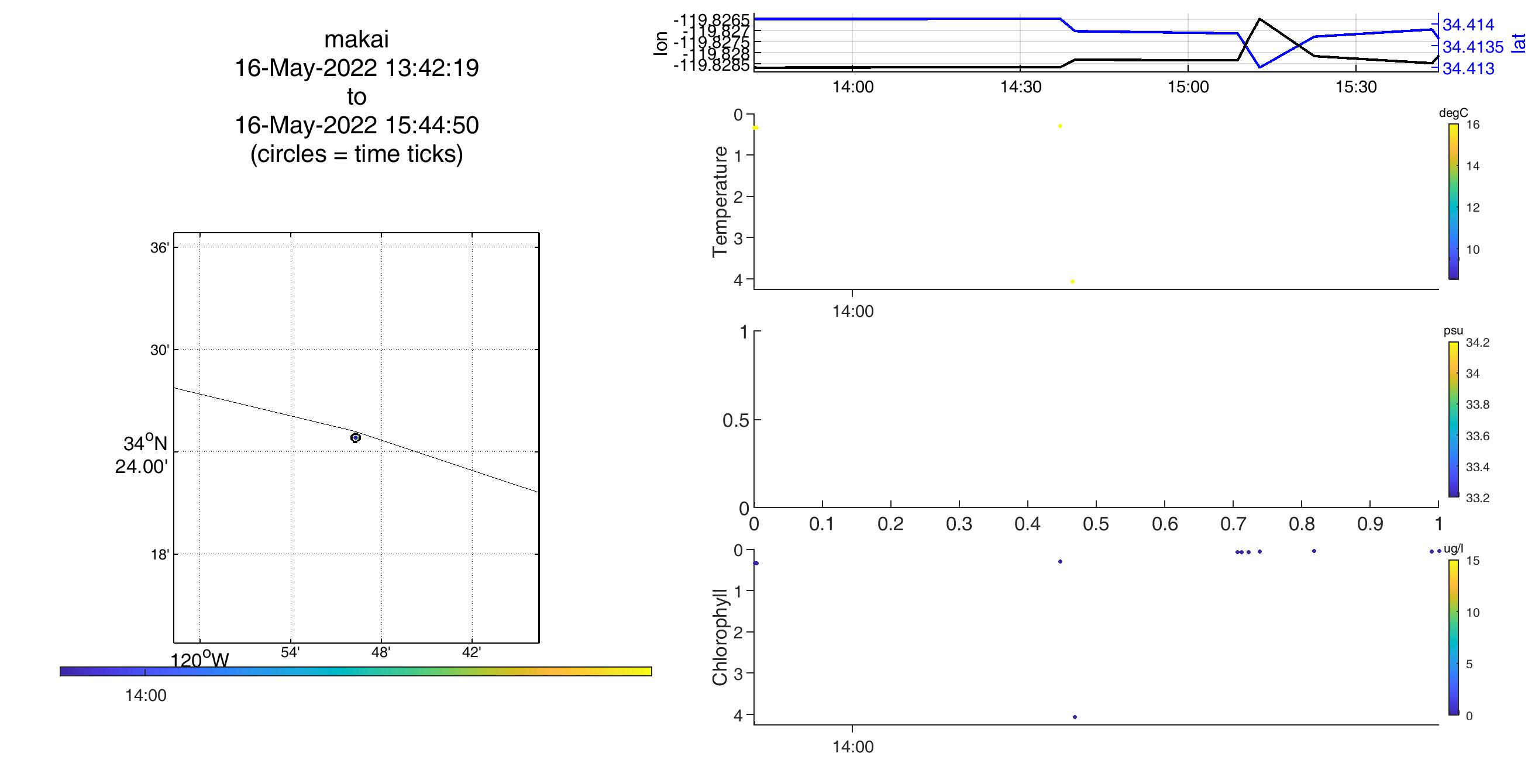Click the '14:30' time tick on the lon/lat plot
The height and width of the screenshot is (767, 1535).
(1021, 87)
